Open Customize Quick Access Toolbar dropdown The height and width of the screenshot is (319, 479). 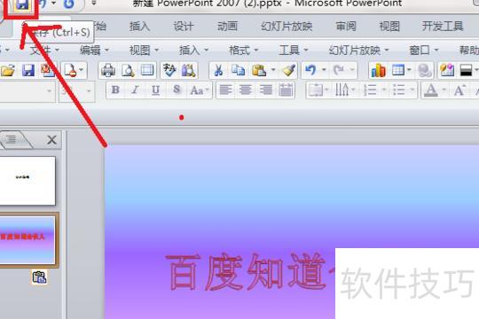[93, 4]
